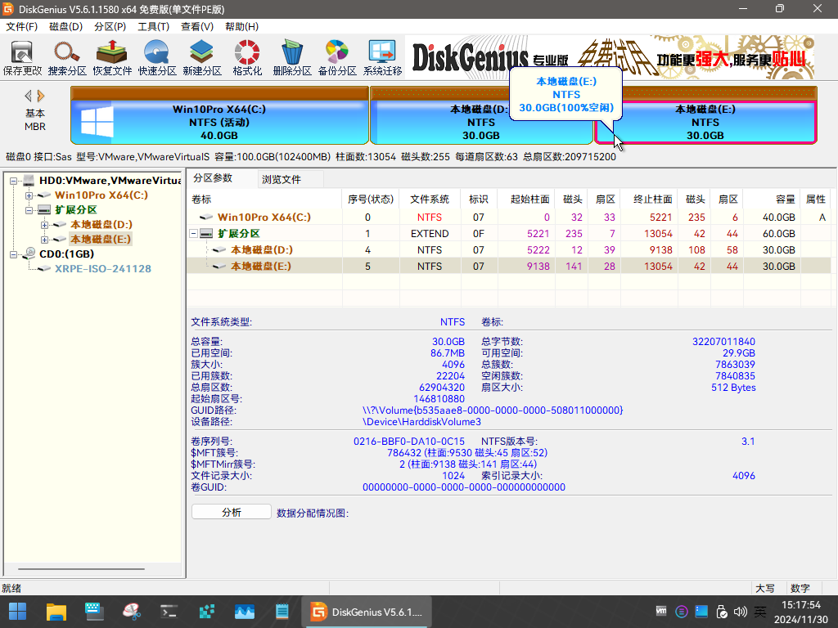Viewport: 838px width, 628px height.
Task: Select 本地磁盘(D:) row in partition table
Action: (x=262, y=249)
